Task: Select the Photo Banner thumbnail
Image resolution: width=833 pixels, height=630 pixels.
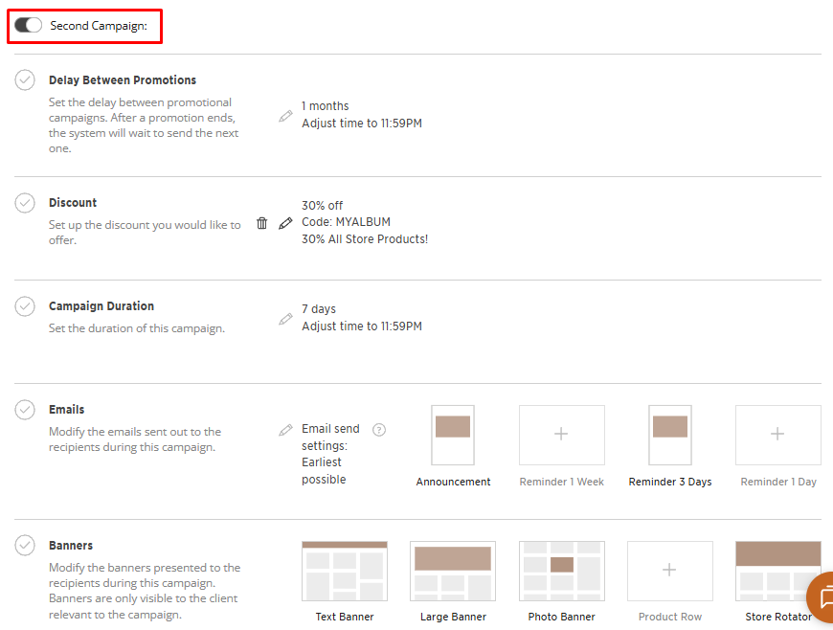Action: click(561, 571)
